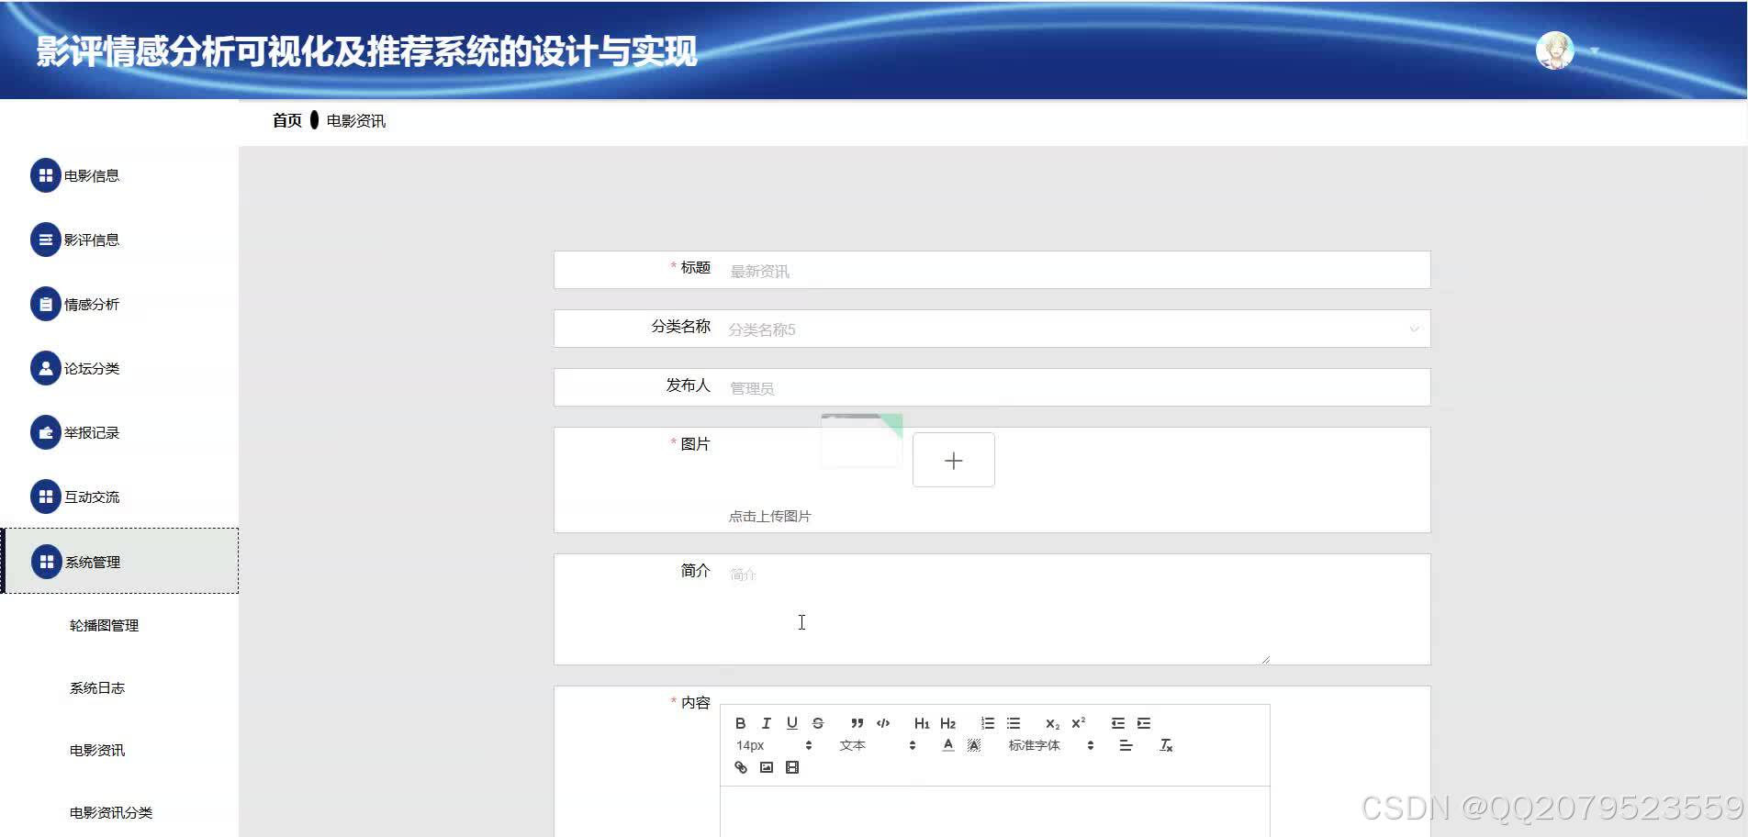Viewport: 1748px width, 837px height.
Task: Toggle the numbered list in the editor
Action: click(x=987, y=723)
